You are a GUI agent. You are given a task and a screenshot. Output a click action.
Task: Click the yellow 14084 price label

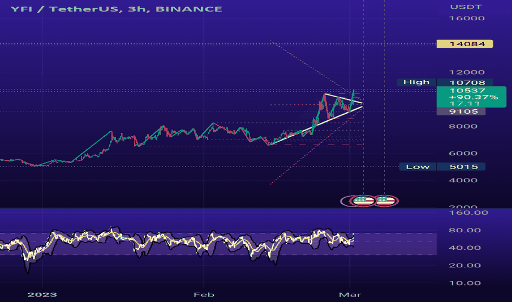tap(465, 44)
